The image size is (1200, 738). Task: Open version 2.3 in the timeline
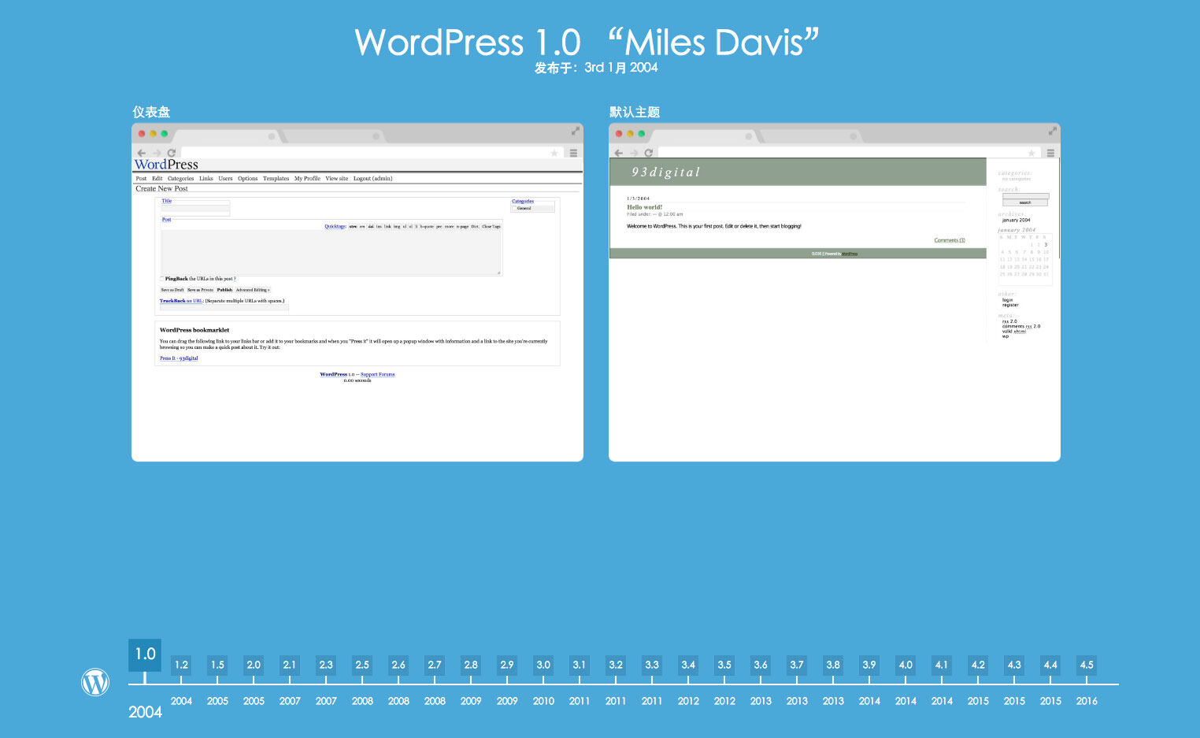point(326,665)
